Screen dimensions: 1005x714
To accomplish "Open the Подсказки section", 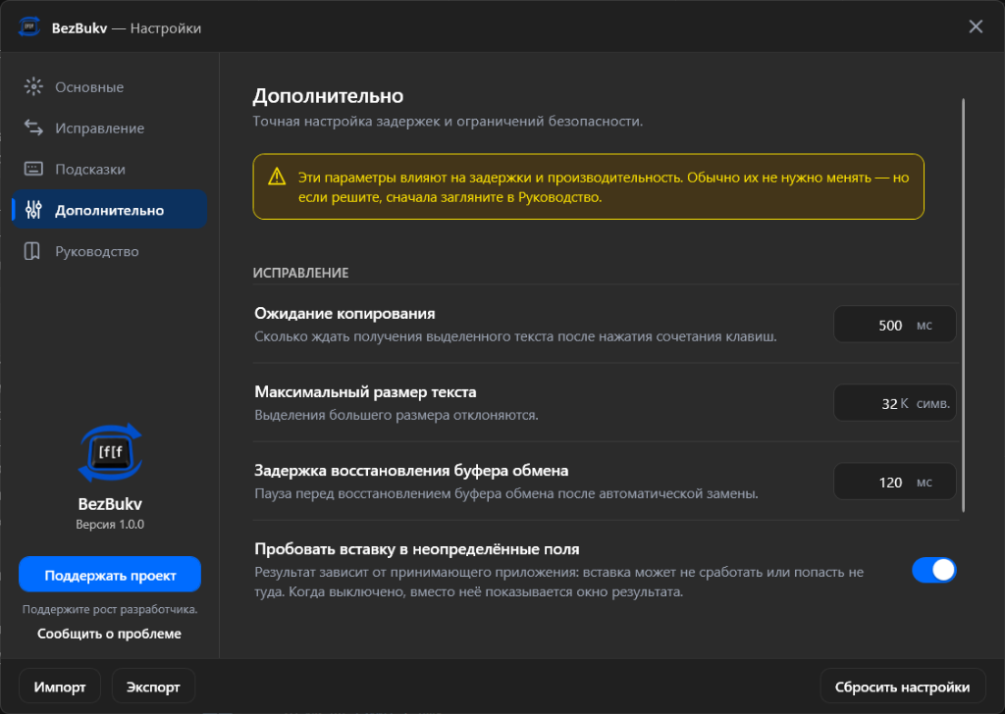I will (x=110, y=169).
